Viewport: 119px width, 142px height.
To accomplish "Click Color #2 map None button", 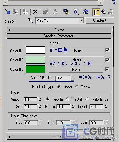I will point(77,59).
